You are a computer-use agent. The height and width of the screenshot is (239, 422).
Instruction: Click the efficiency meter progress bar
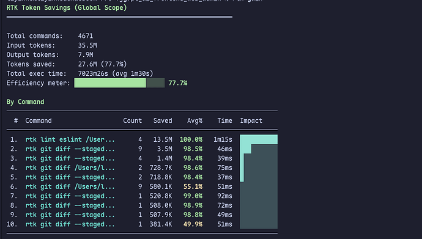tap(119, 83)
